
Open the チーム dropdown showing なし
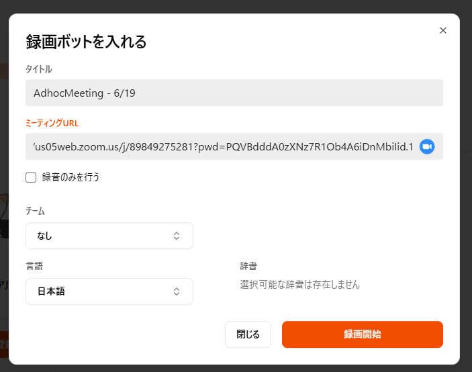click(101, 236)
